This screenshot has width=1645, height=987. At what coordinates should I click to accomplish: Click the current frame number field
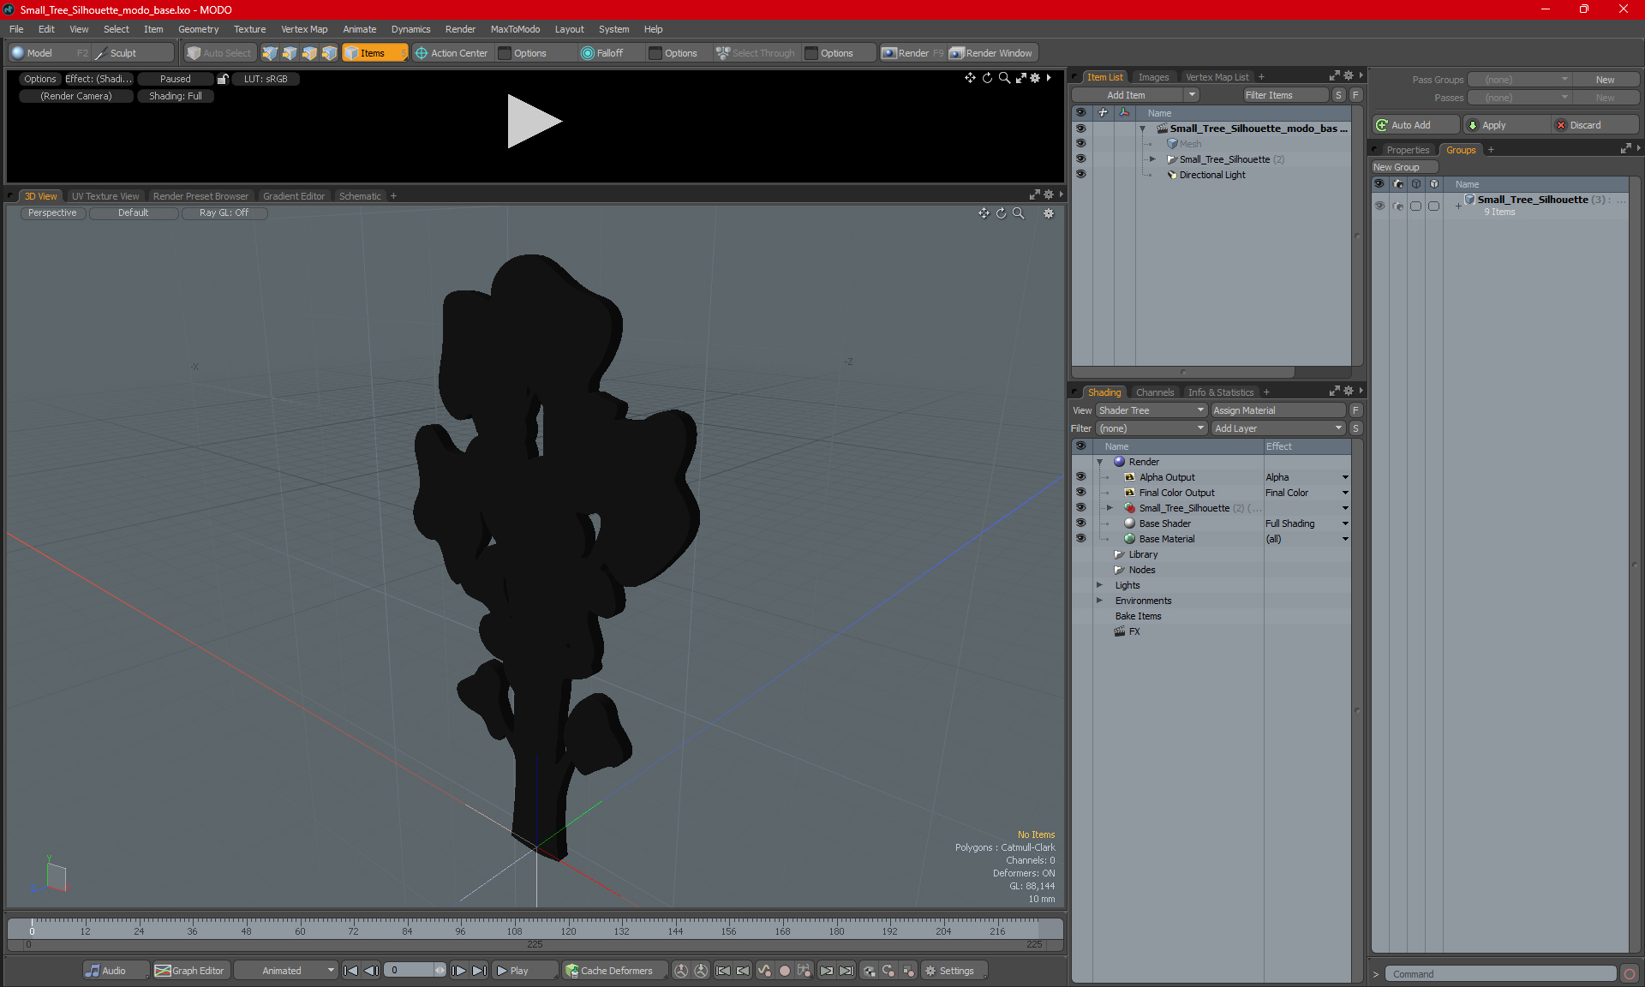coord(410,971)
